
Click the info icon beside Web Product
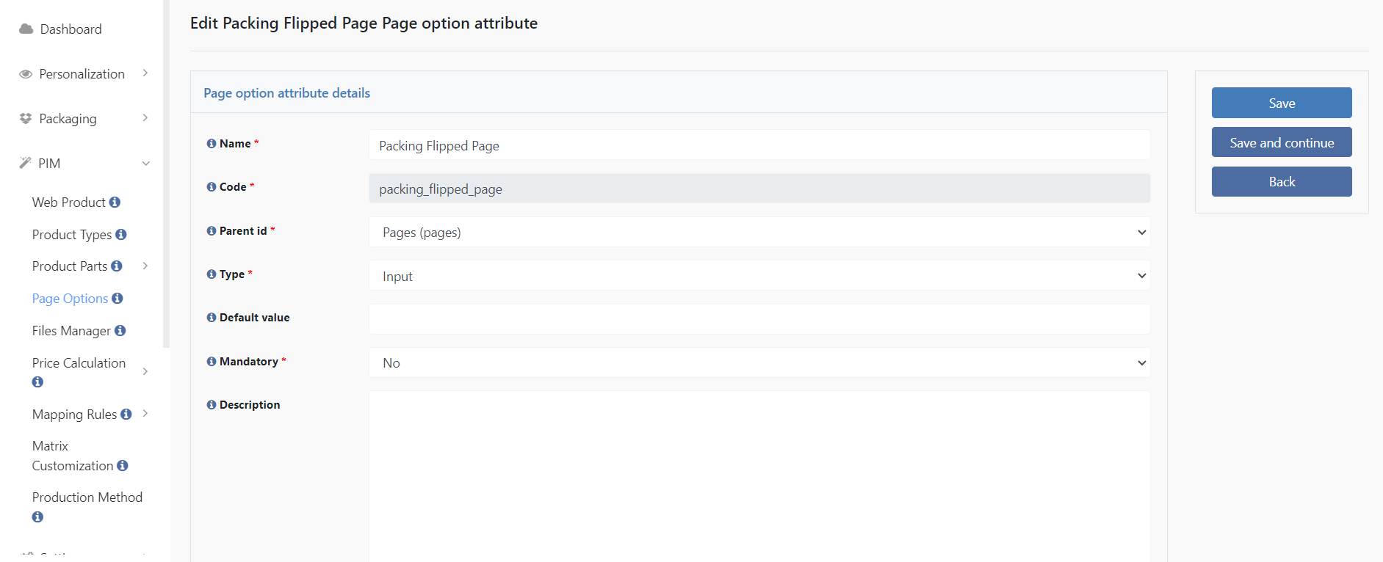[x=115, y=202]
